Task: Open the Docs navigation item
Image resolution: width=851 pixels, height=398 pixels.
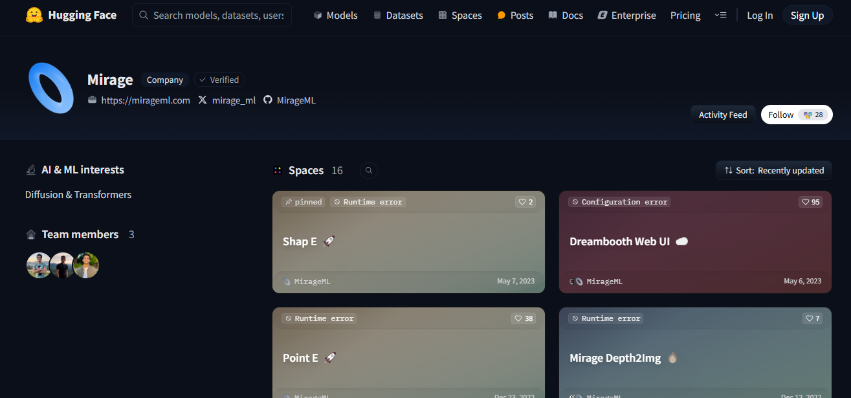Action: pyautogui.click(x=566, y=16)
